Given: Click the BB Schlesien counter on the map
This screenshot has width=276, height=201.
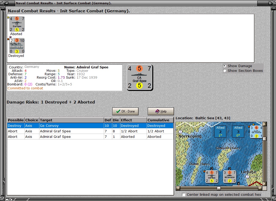Looking at the screenshot, I should click(x=229, y=177).
